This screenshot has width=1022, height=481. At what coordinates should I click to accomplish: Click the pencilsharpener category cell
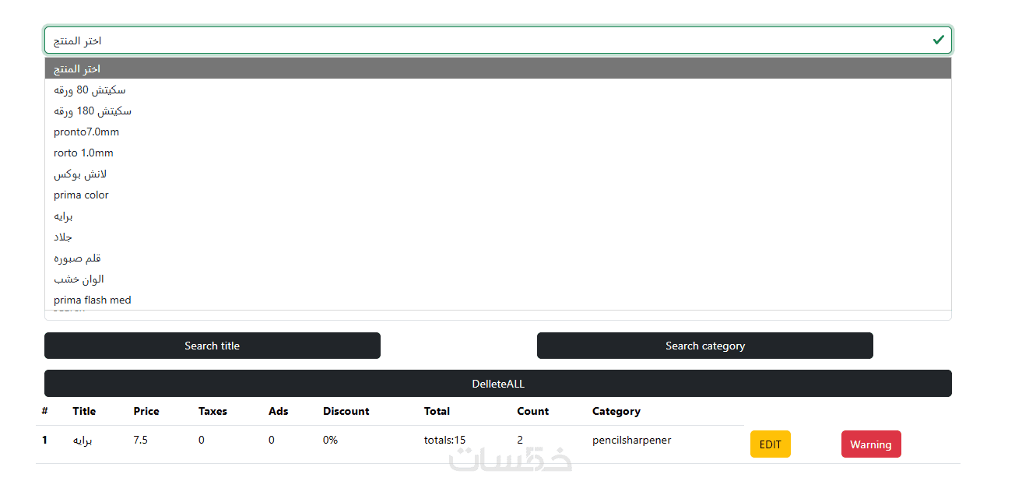pyautogui.click(x=631, y=440)
